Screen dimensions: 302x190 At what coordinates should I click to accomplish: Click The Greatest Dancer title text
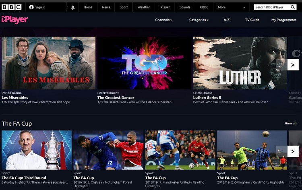click(116, 97)
